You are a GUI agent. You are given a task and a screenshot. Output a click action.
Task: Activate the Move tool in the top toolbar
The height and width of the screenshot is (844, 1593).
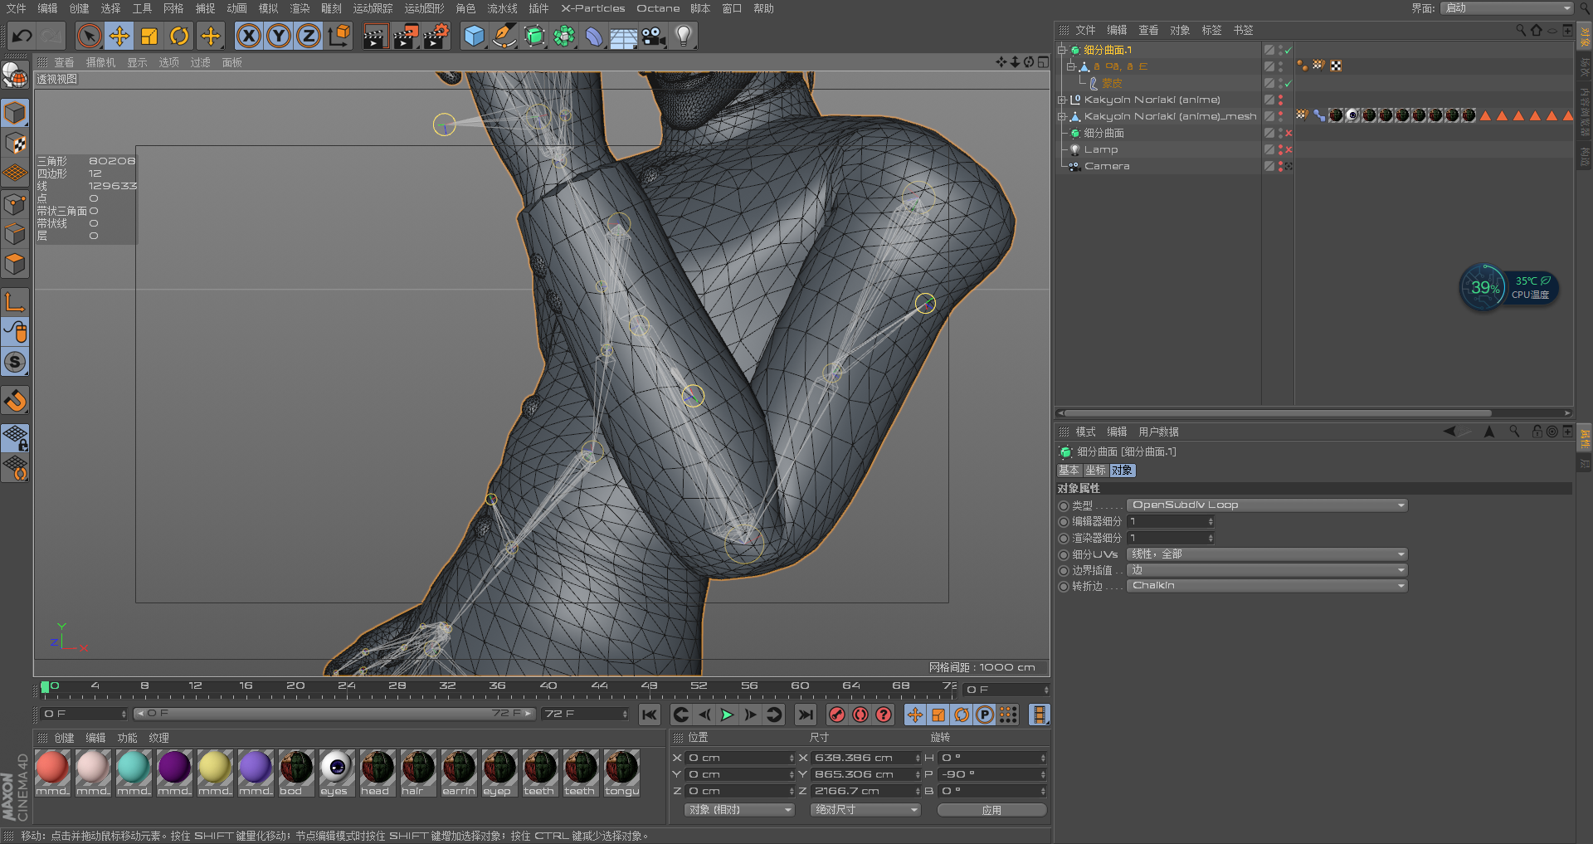click(x=119, y=36)
